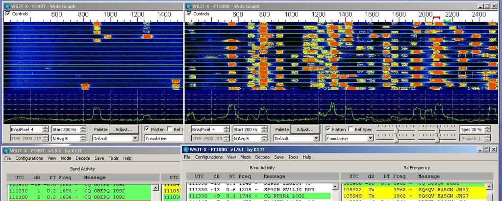Uncheck Controls in FT897 Wide Graph

[8, 14]
